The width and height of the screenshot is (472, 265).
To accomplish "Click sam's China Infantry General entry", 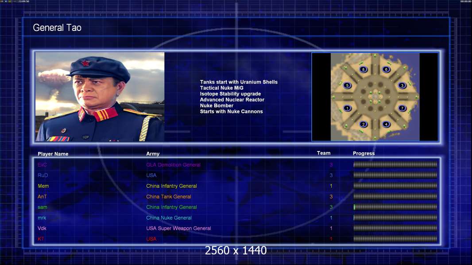I will (172, 207).
